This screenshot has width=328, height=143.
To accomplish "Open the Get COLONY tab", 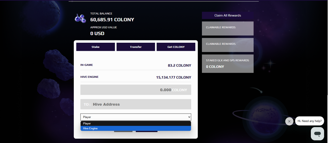I will pos(176,47).
